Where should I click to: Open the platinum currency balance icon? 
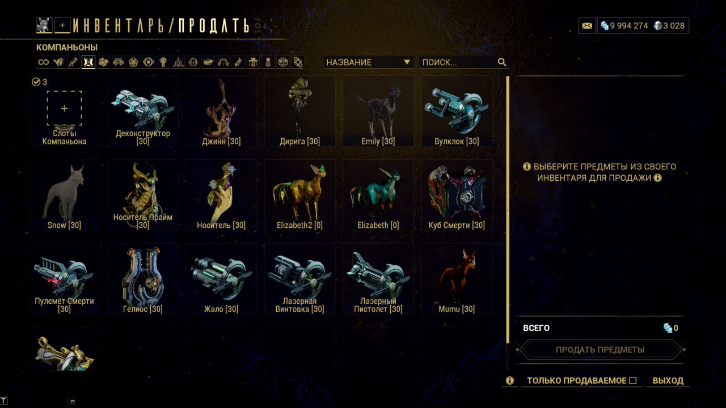658,25
